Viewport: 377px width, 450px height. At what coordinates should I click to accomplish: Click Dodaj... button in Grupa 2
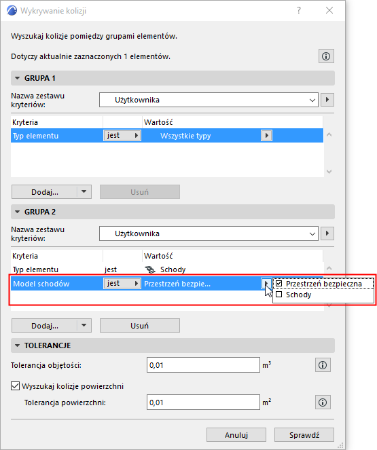pyautogui.click(x=45, y=325)
